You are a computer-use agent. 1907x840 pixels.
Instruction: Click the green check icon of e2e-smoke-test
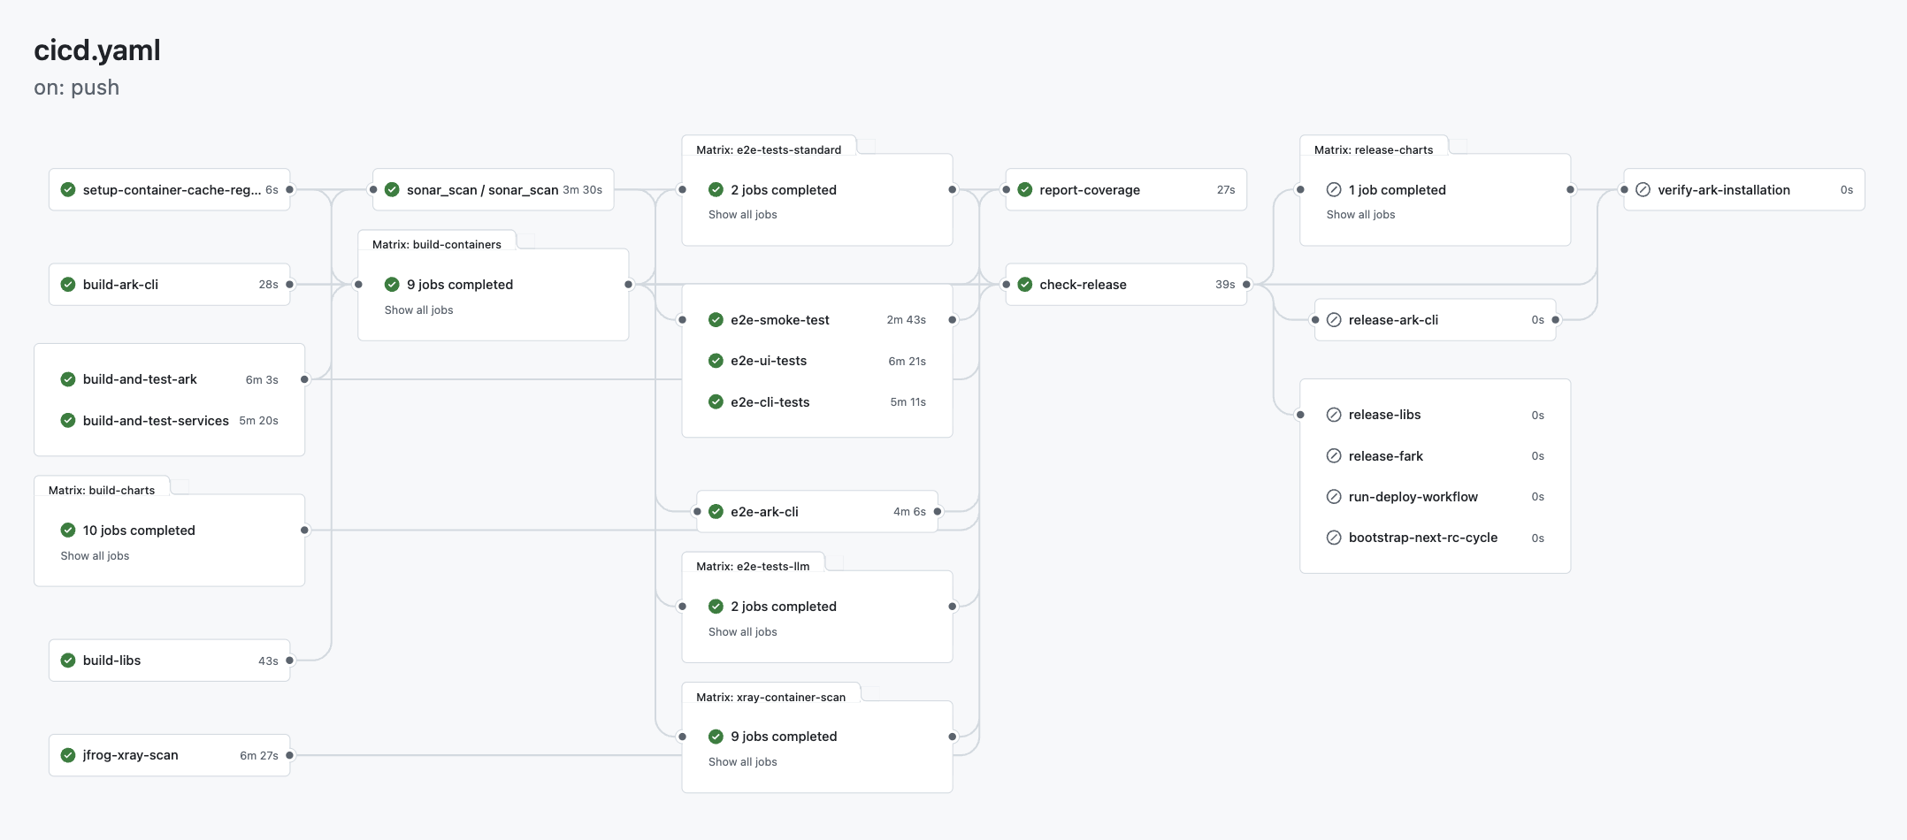pos(716,320)
